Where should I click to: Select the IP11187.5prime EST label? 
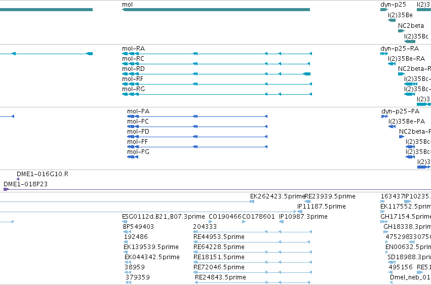click(x=322, y=207)
